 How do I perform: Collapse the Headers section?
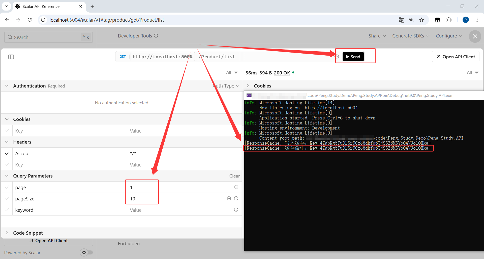click(7, 142)
